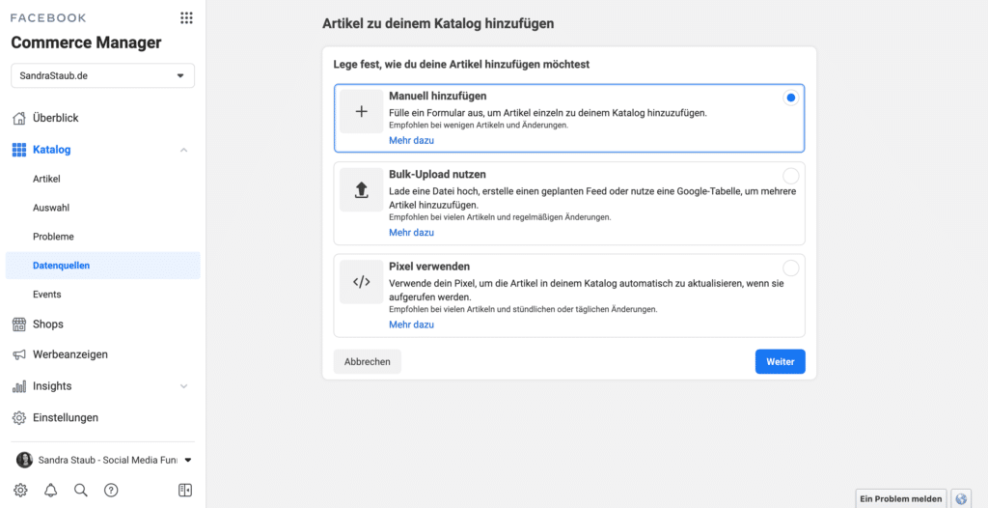Select the Bulk-Upload nutzen radio button
The image size is (988, 508).
[790, 176]
